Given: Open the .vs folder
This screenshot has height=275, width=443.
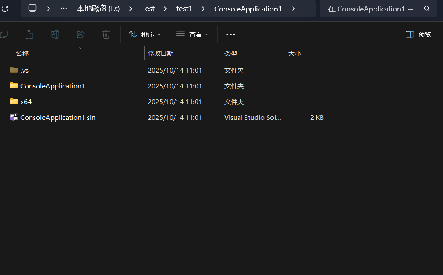Looking at the screenshot, I should click(25, 70).
